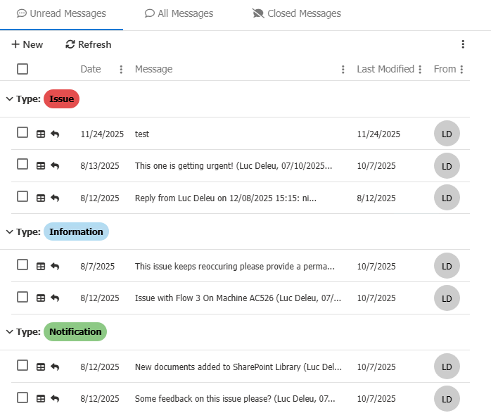The width and height of the screenshot is (491, 413).
Task: Click LD avatar on 'This one is getting urgent' row
Action: tap(447, 165)
